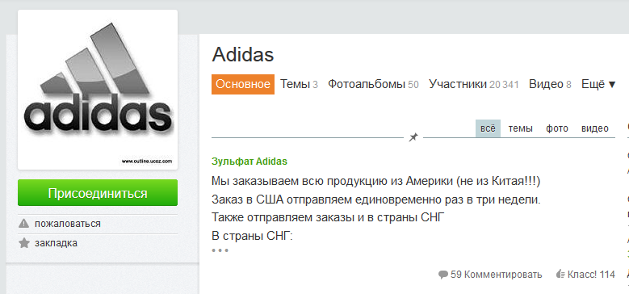Click the thumbs-up Класс icon
Viewport: 629px width, 294px height.
[x=560, y=275]
